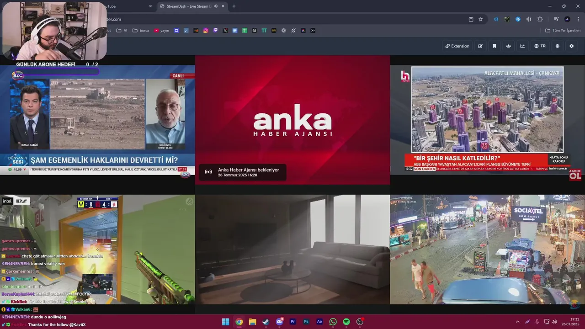Click the green TT bookmark icon
Viewport: 585px width, 329px height.
(264, 31)
